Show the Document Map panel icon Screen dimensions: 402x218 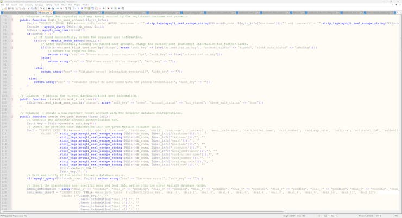pyautogui.click(x=89, y=8)
